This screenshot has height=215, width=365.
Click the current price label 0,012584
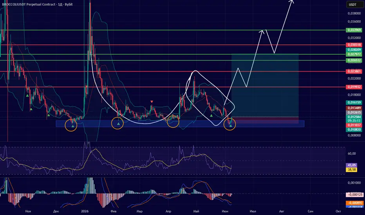[x=354, y=117]
